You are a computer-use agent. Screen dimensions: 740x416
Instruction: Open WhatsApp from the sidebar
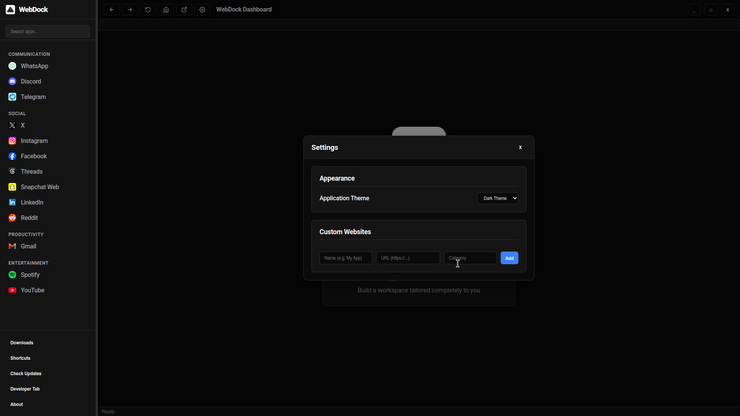pos(48,66)
